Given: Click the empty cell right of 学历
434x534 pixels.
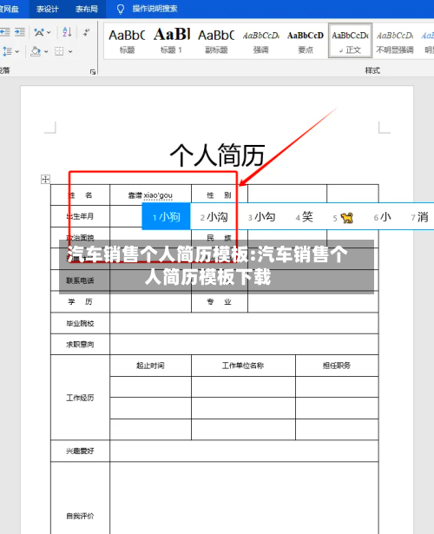Looking at the screenshot, I should coord(150,302).
